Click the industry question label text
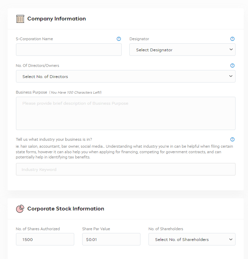Screen dimensions: 248x259 (54, 139)
